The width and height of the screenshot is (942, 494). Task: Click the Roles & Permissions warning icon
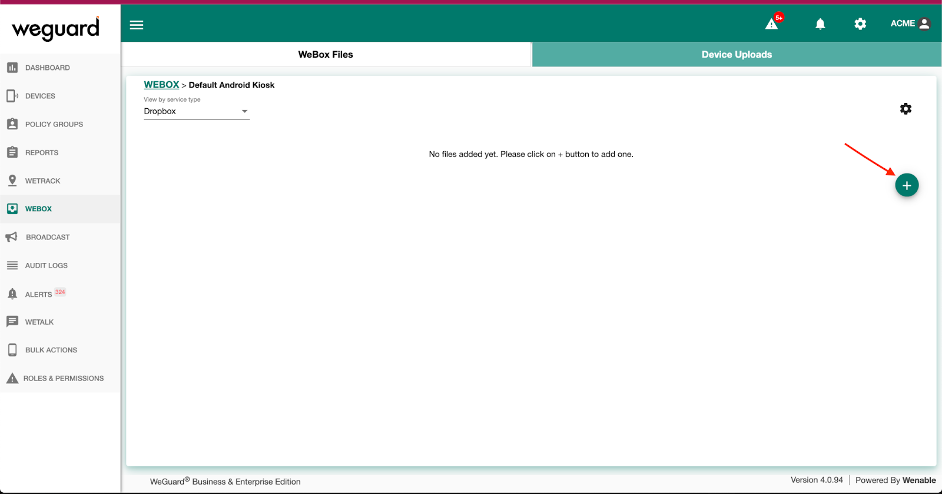click(x=12, y=378)
